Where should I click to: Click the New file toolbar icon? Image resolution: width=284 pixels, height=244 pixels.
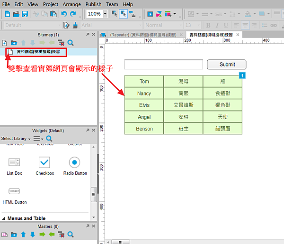(8, 14)
